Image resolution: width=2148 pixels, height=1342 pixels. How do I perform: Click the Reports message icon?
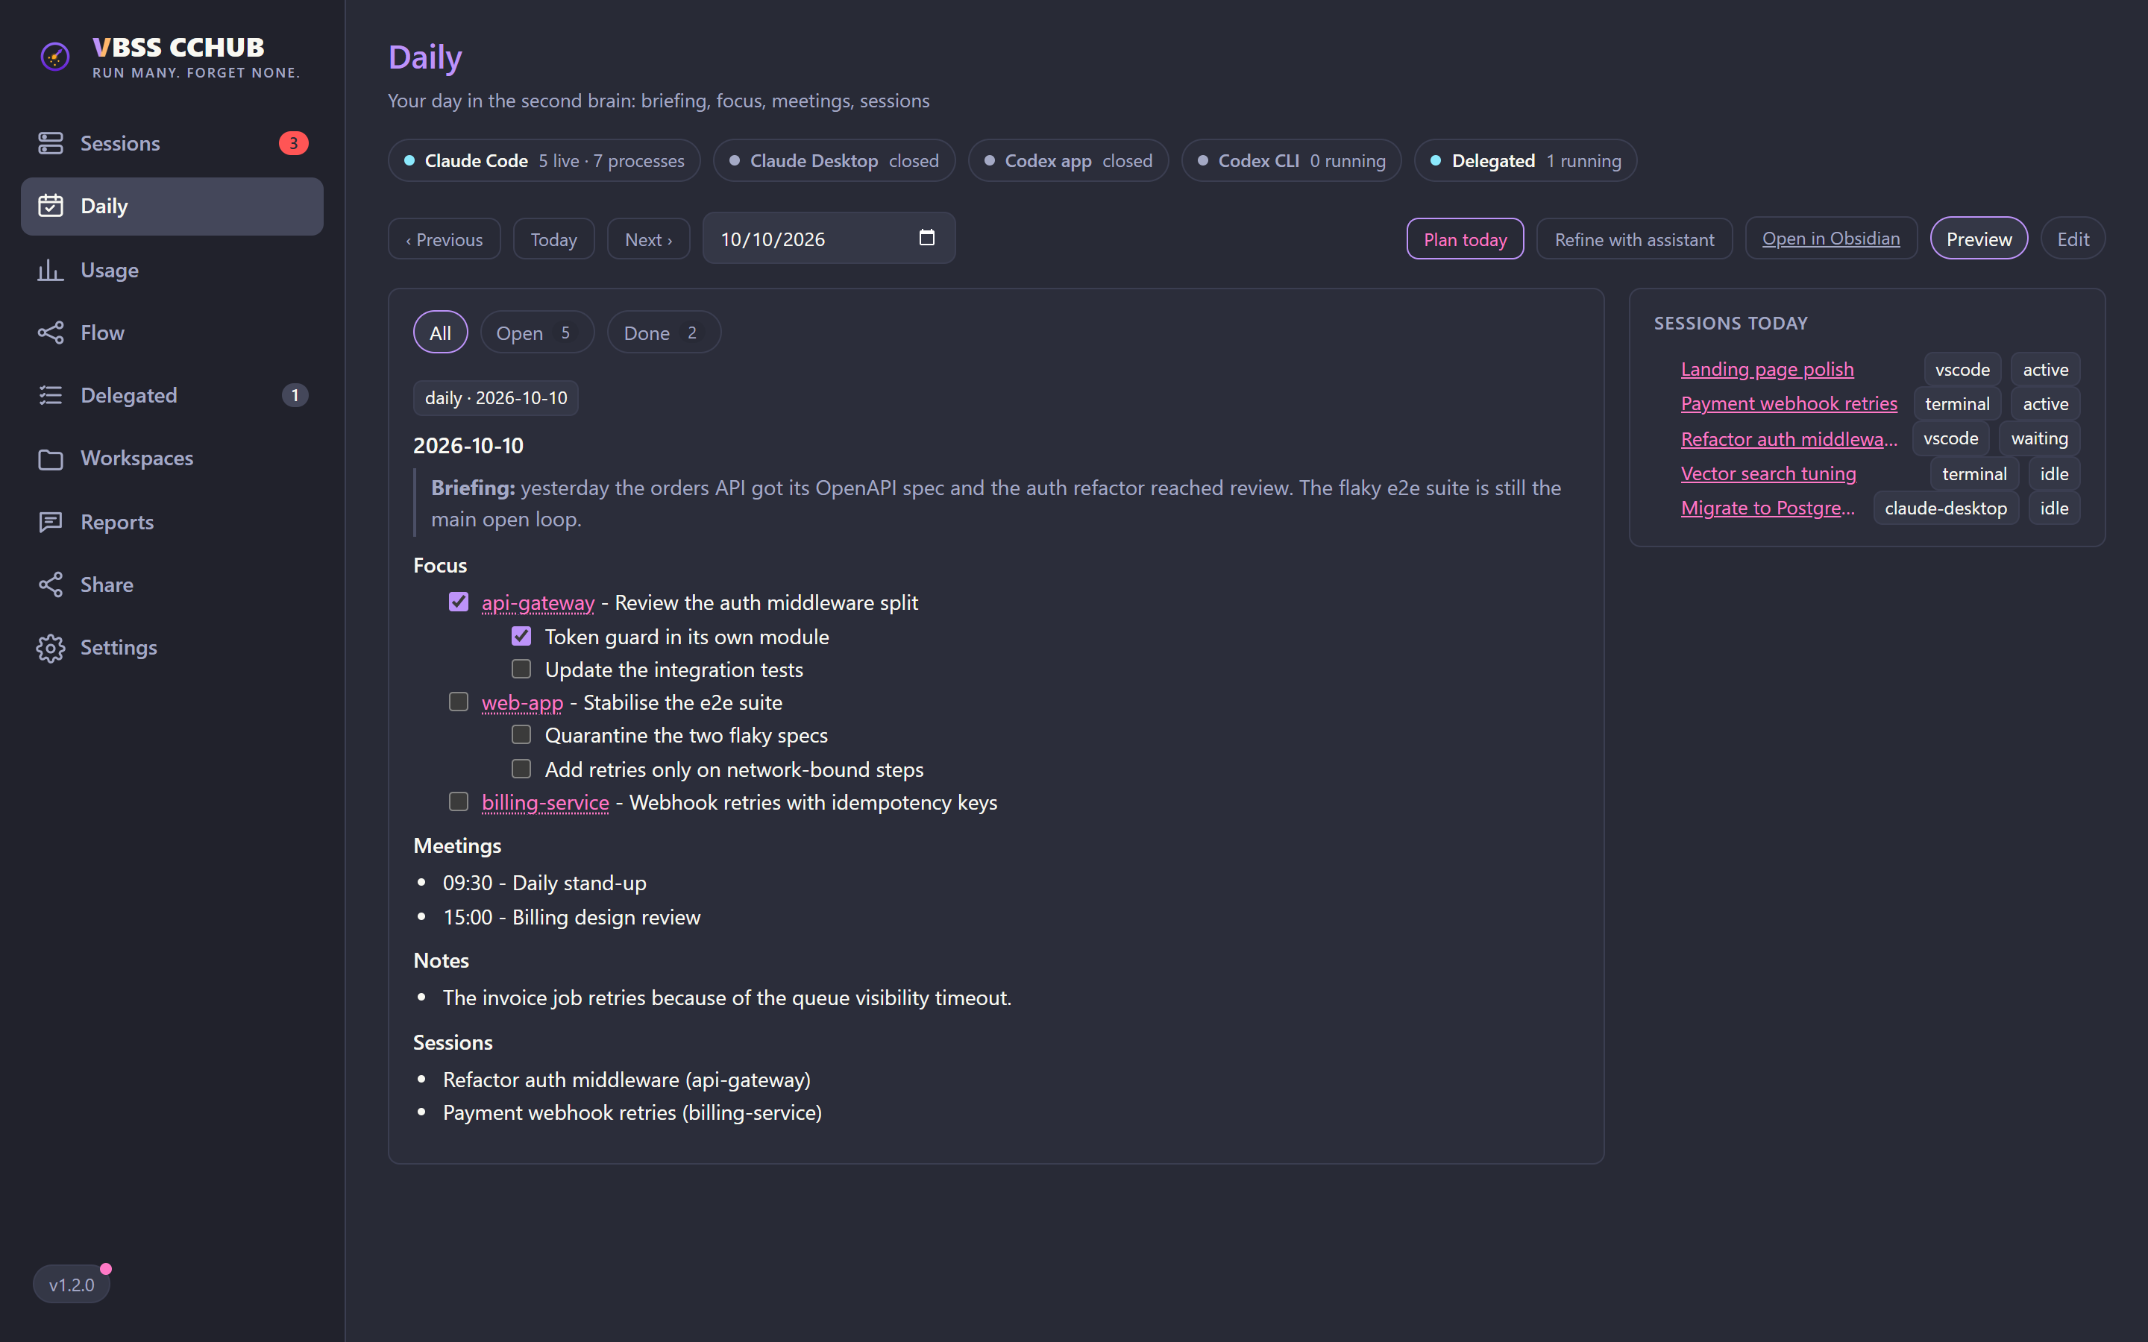[51, 522]
